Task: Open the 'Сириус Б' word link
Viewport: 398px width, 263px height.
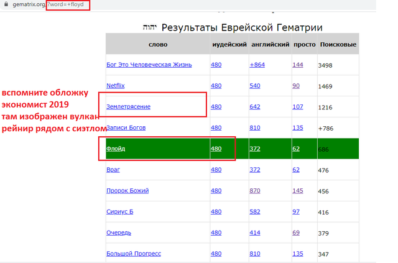Action: tap(120, 212)
